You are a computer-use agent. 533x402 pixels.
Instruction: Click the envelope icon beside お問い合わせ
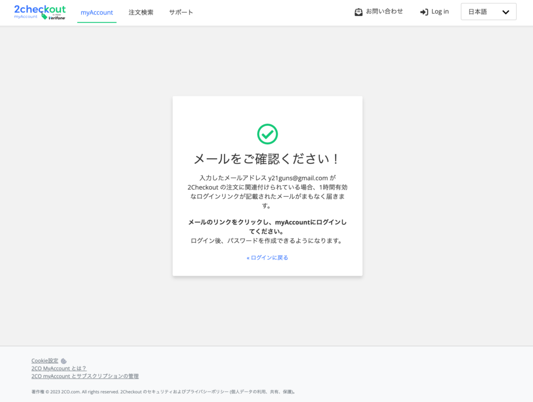pyautogui.click(x=358, y=12)
